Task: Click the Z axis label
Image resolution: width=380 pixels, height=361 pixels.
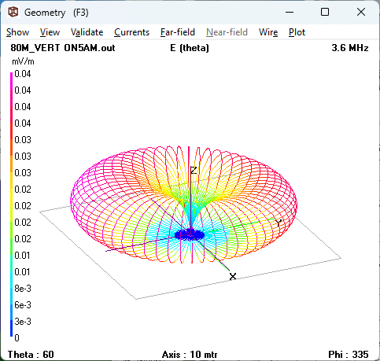Action: pos(194,171)
